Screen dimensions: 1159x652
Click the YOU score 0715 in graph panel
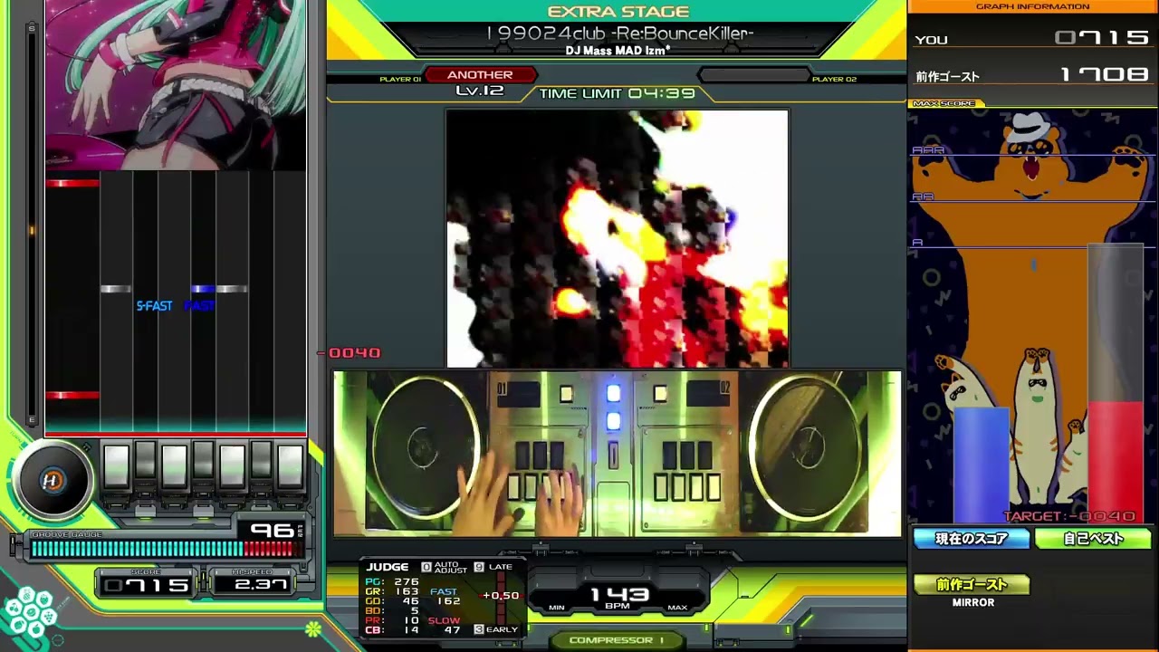(1101, 38)
